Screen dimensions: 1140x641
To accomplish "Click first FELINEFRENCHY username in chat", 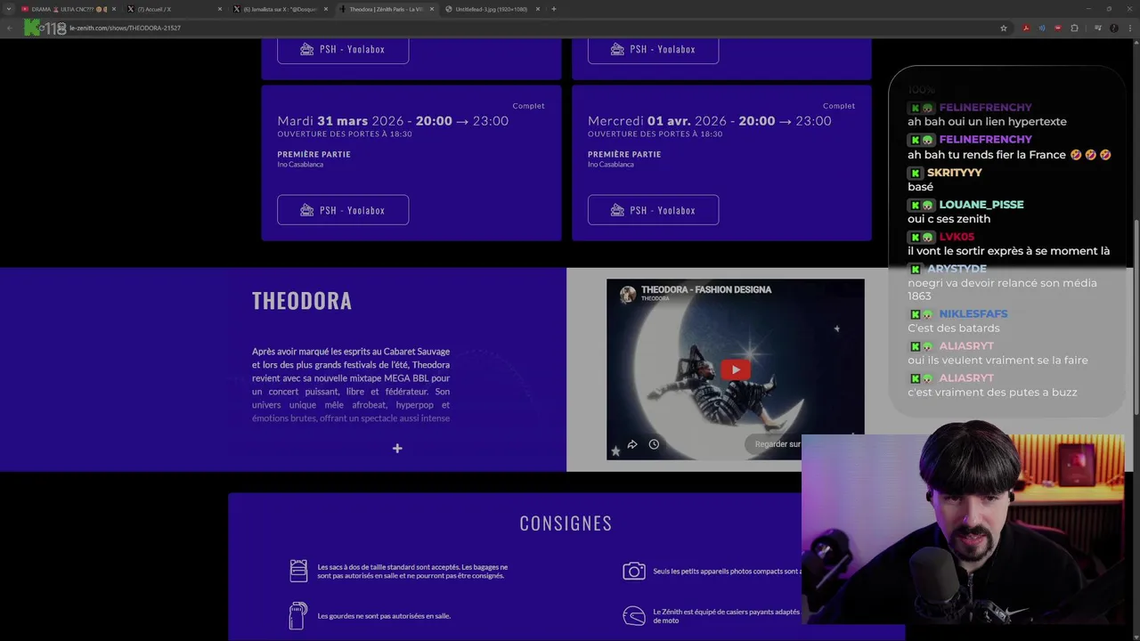I will click(x=985, y=108).
